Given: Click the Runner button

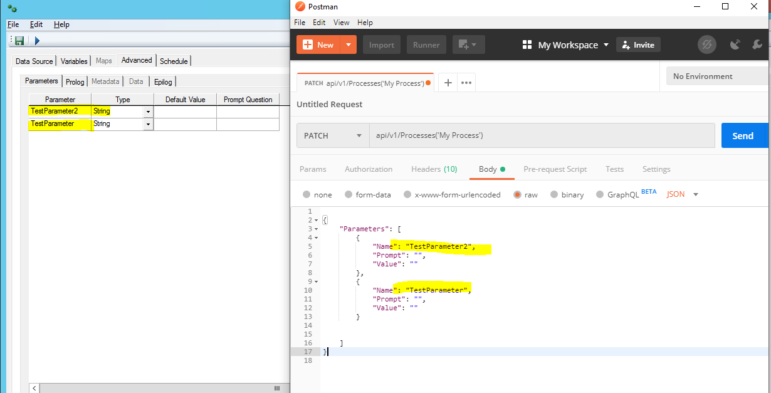Looking at the screenshot, I should click(x=426, y=45).
